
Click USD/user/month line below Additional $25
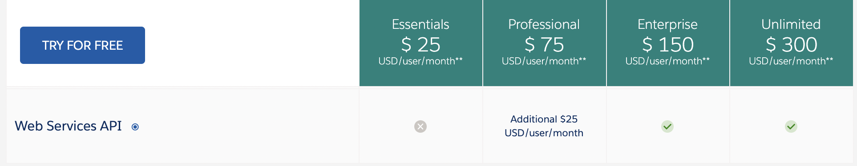[x=544, y=133]
